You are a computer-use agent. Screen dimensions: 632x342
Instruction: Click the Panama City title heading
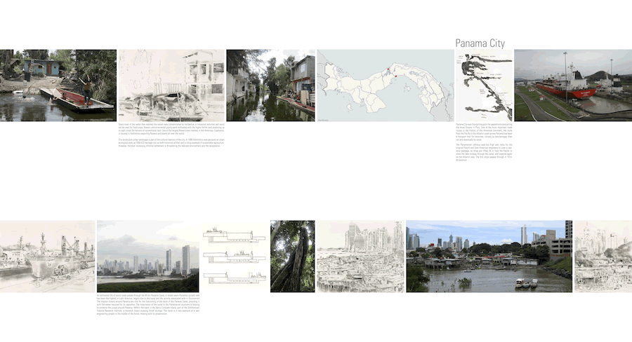pos(480,43)
